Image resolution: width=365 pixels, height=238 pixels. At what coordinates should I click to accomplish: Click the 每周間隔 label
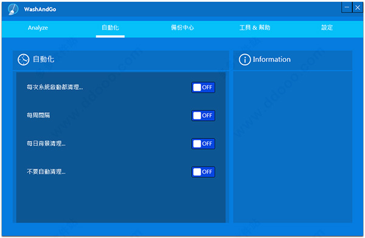click(x=38, y=115)
